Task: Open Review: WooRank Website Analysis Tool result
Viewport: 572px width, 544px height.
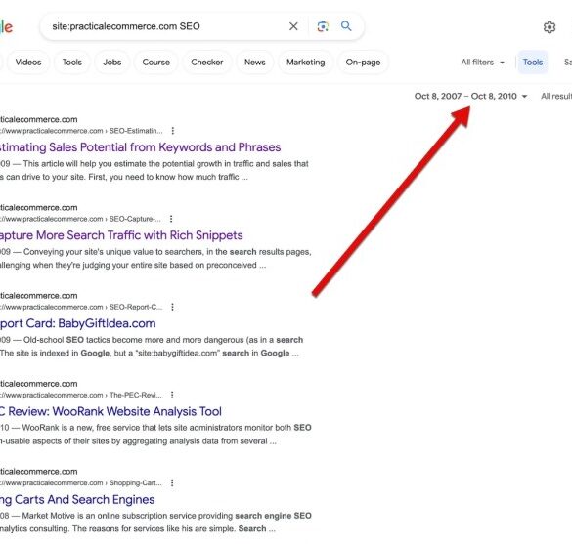Action: [x=110, y=411]
